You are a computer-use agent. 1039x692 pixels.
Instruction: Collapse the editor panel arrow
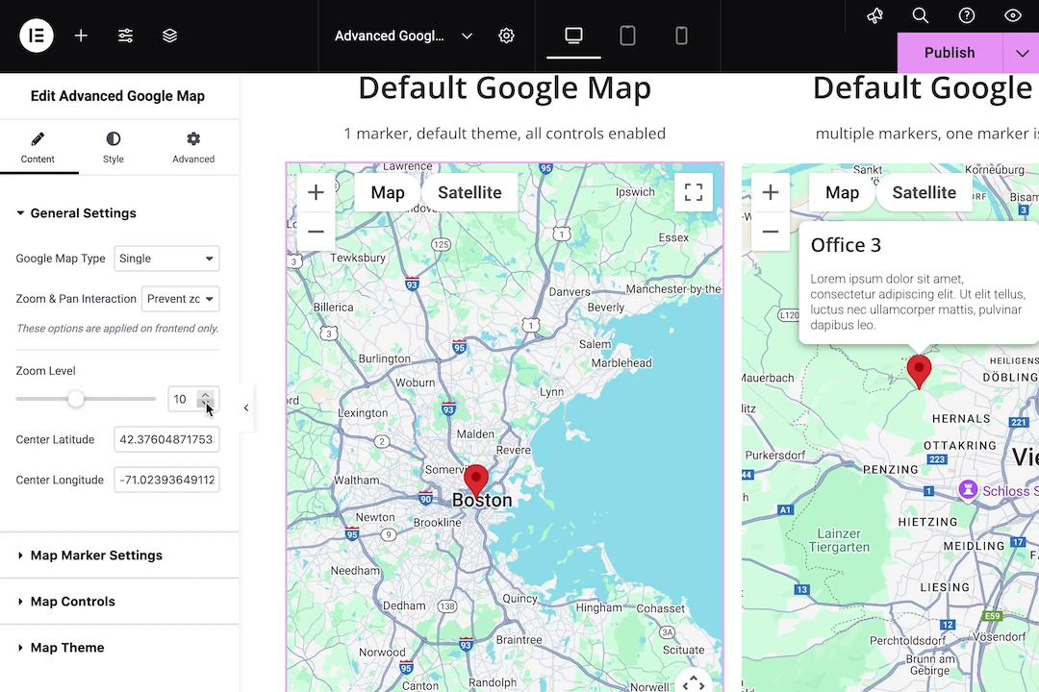246,408
